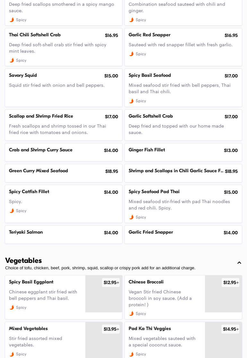Viewport: 247px width, 358px height.
Task: Choose Green Curry Mixed Seafood dish
Action: click(x=64, y=173)
